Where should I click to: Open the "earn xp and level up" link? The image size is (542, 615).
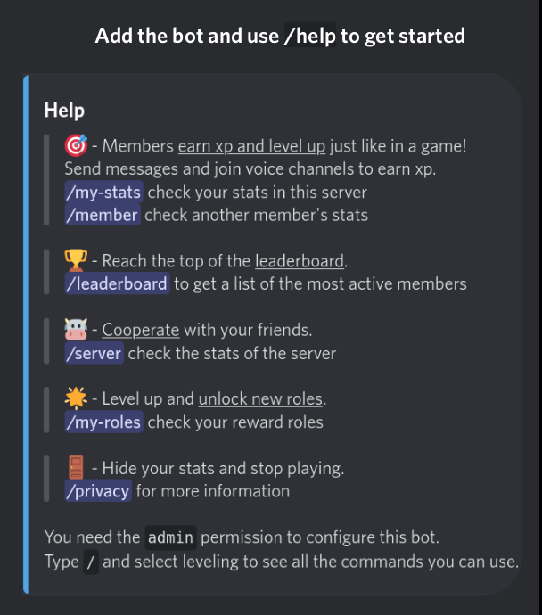tap(251, 146)
